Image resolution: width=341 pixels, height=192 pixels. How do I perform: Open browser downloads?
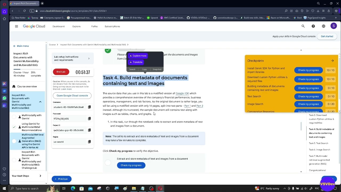click(318, 11)
